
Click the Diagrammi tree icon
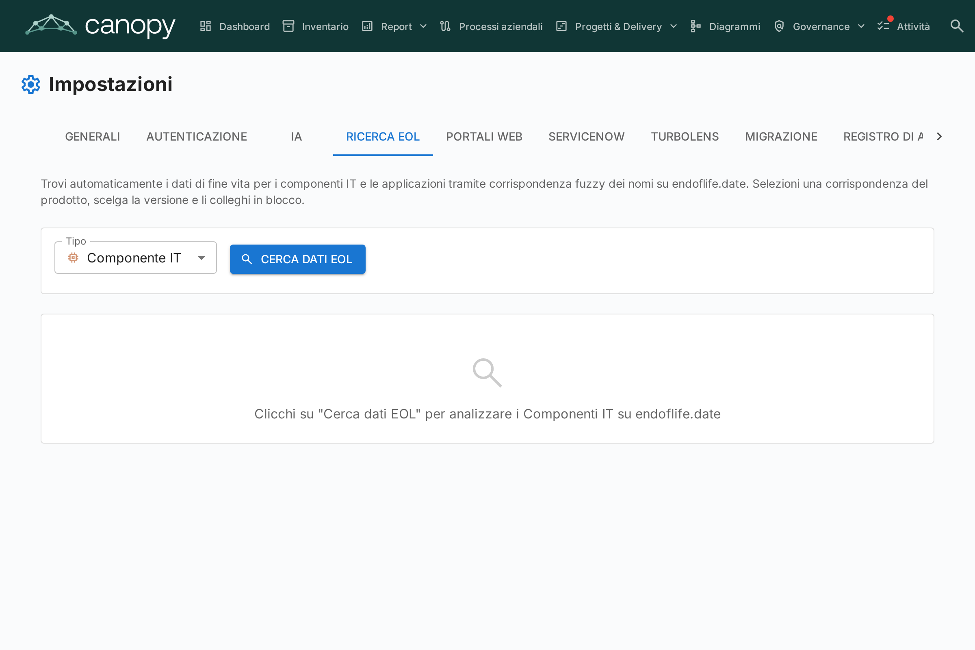tap(695, 26)
